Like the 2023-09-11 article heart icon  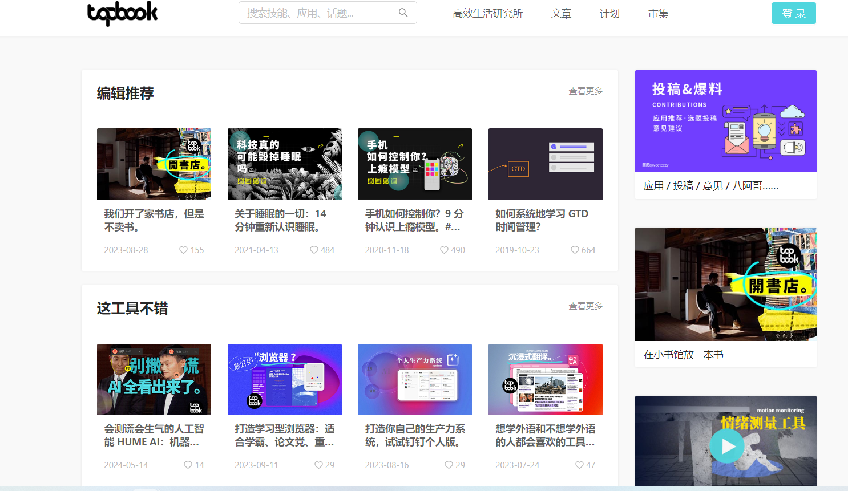pyautogui.click(x=318, y=465)
